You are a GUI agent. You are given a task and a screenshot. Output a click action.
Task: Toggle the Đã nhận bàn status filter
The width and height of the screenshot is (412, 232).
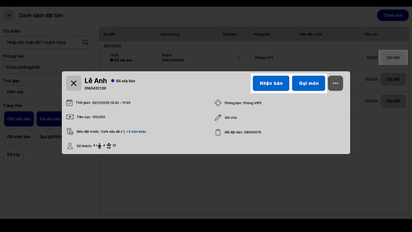[x=19, y=137]
